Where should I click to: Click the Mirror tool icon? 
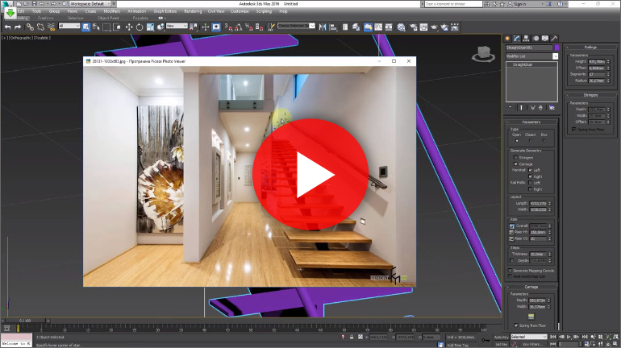[323, 27]
